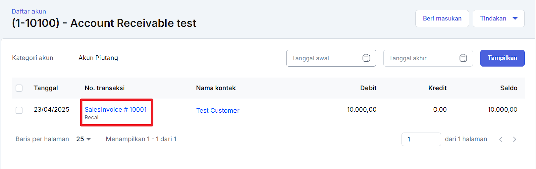Expand the Tindakan actions dropdown

point(498,19)
